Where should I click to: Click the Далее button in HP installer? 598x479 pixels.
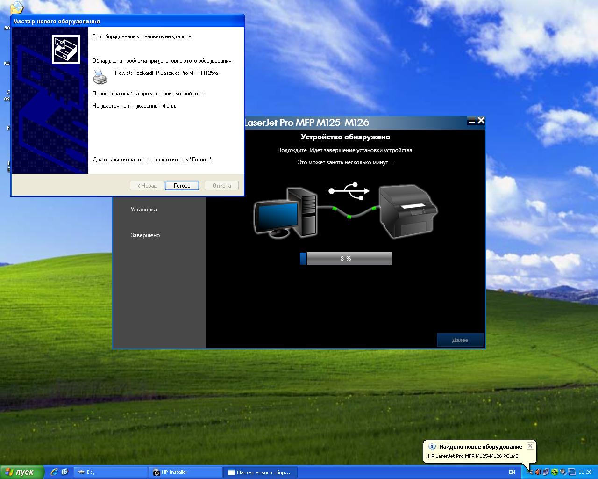[460, 340]
